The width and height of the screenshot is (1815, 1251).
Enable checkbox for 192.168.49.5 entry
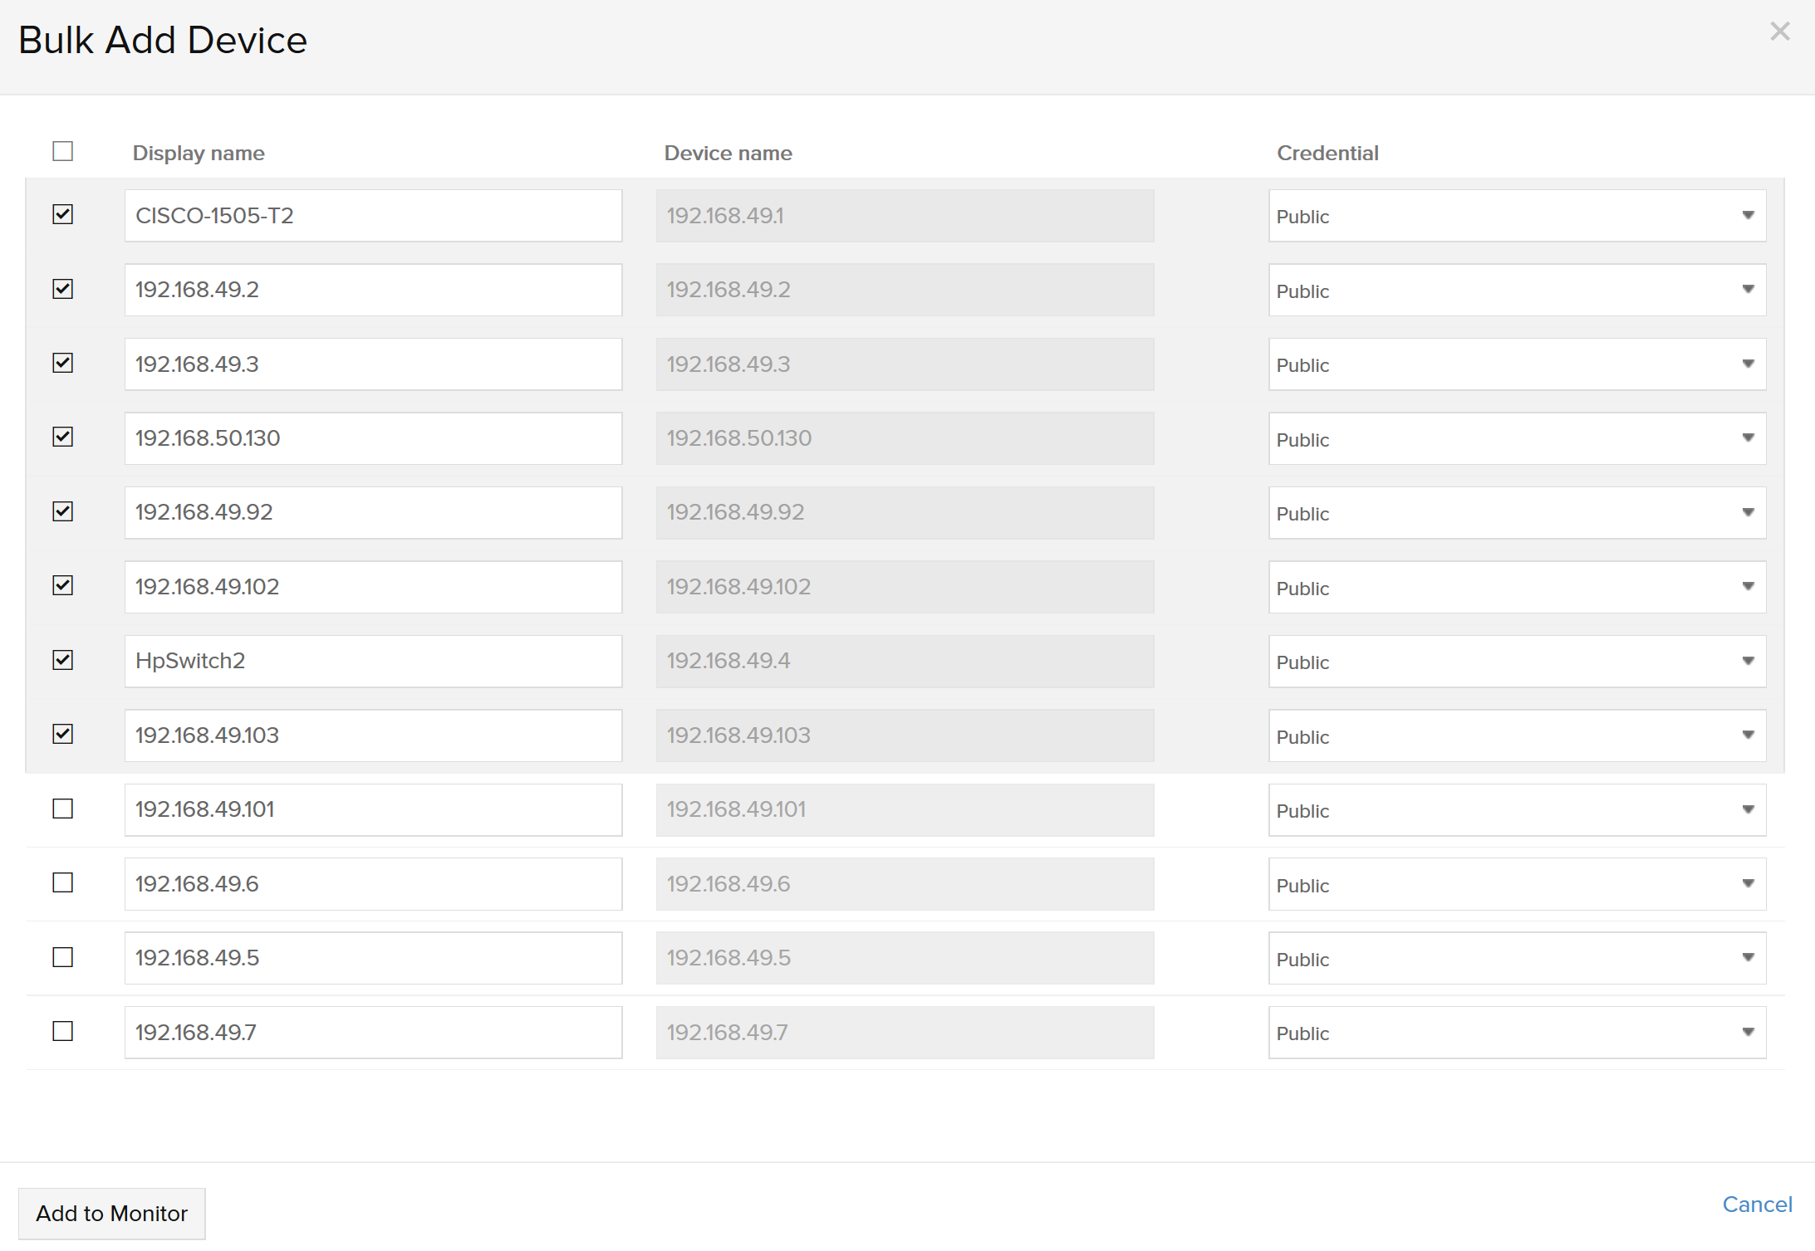[63, 956]
